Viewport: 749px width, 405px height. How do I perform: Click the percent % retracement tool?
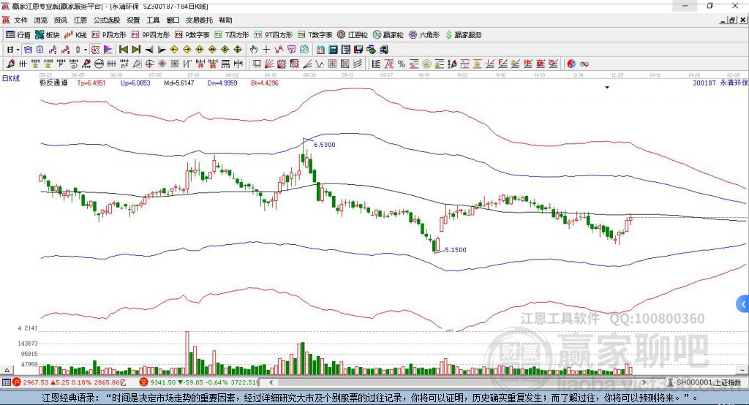pyautogui.click(x=402, y=64)
